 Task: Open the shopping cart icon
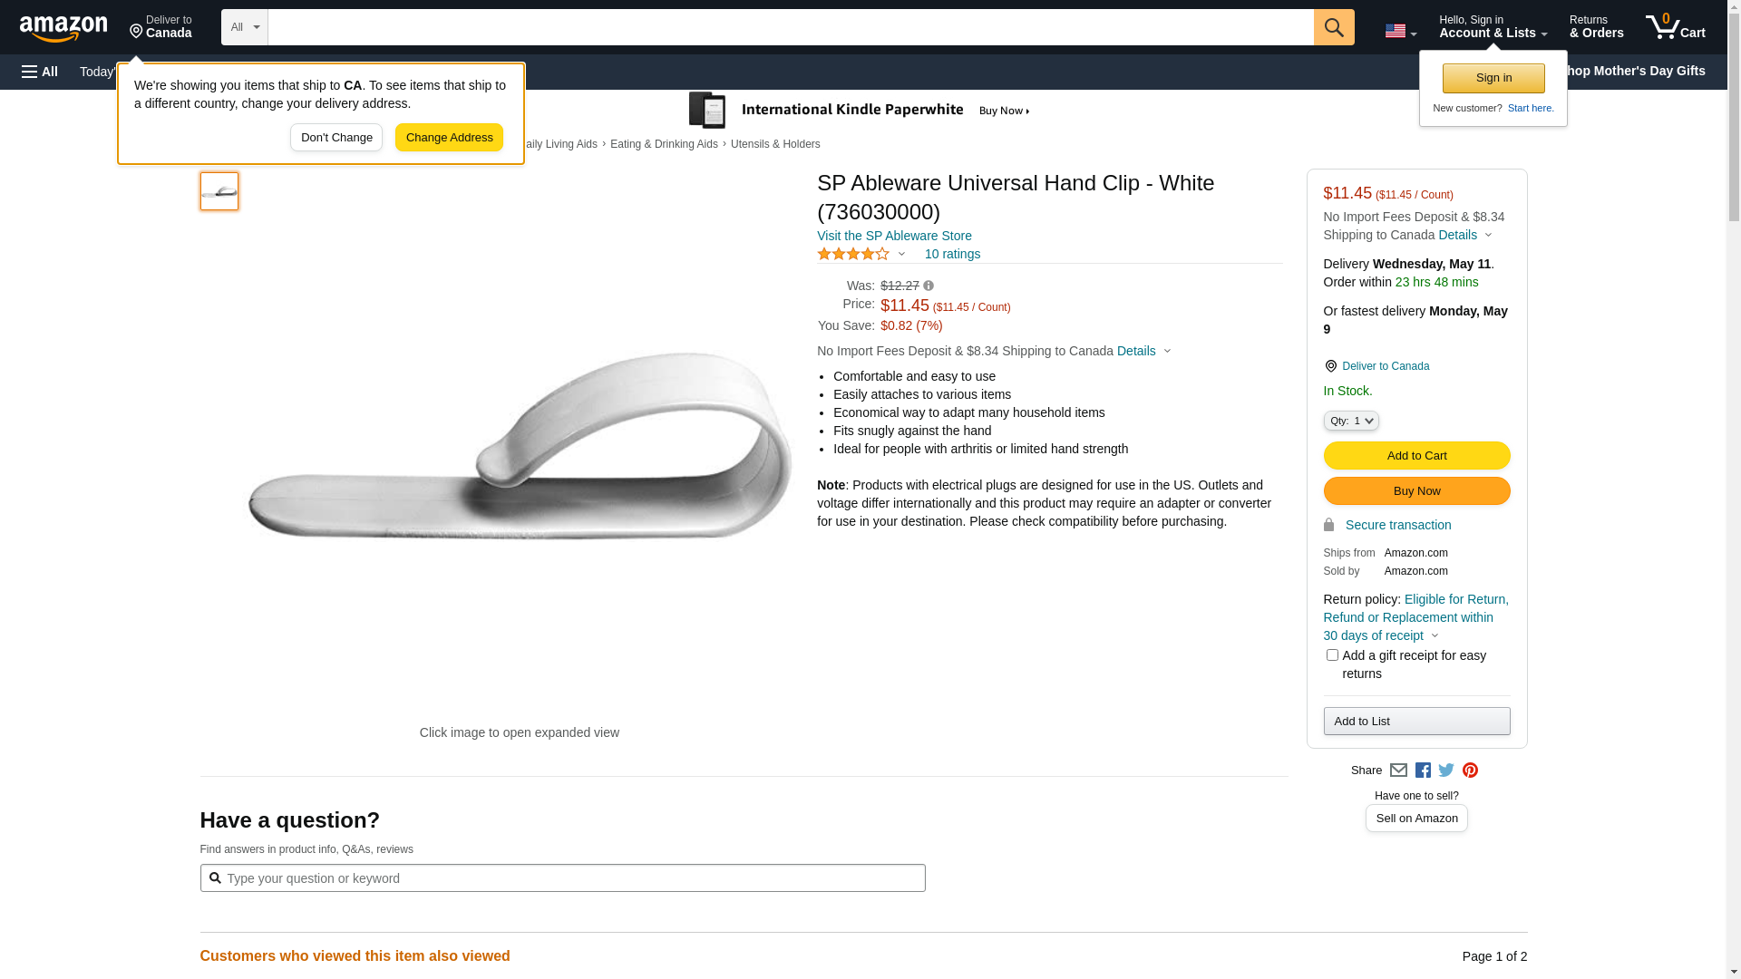(1675, 27)
